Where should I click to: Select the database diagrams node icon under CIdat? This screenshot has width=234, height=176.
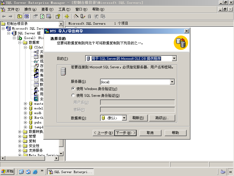[36, 52]
